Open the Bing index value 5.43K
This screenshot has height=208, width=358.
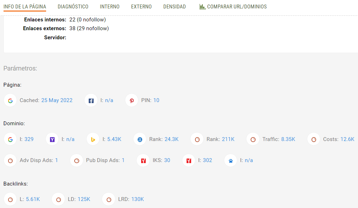[x=114, y=139]
